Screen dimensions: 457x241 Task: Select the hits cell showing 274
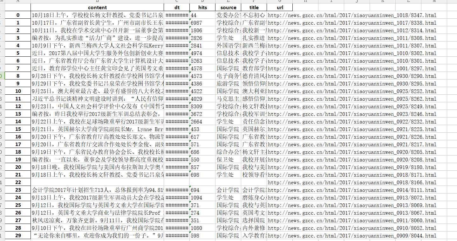202,212
